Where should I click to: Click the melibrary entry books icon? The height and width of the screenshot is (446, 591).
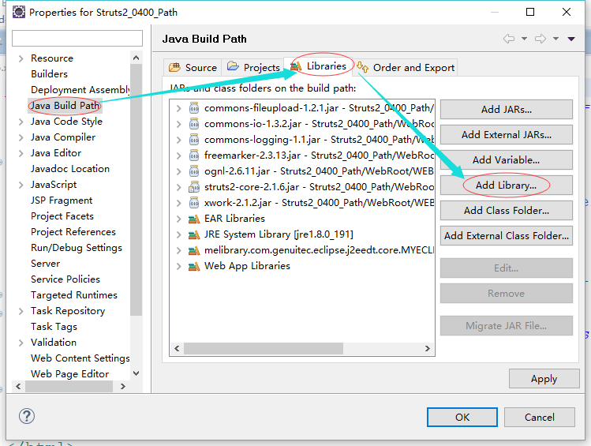pyautogui.click(x=194, y=250)
